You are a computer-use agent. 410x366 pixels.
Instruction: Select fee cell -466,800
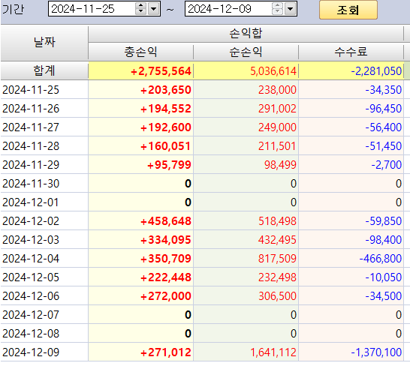tap(351, 259)
